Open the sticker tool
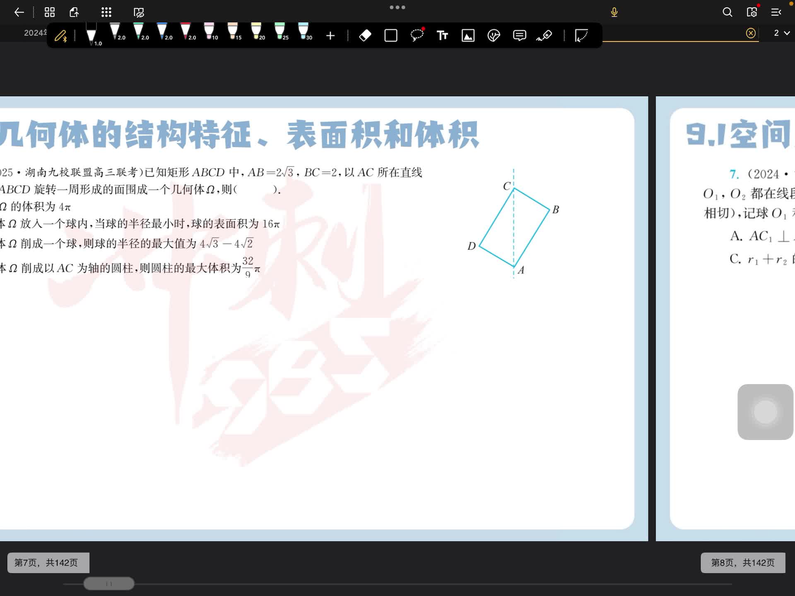Image resolution: width=795 pixels, height=596 pixels. click(494, 36)
